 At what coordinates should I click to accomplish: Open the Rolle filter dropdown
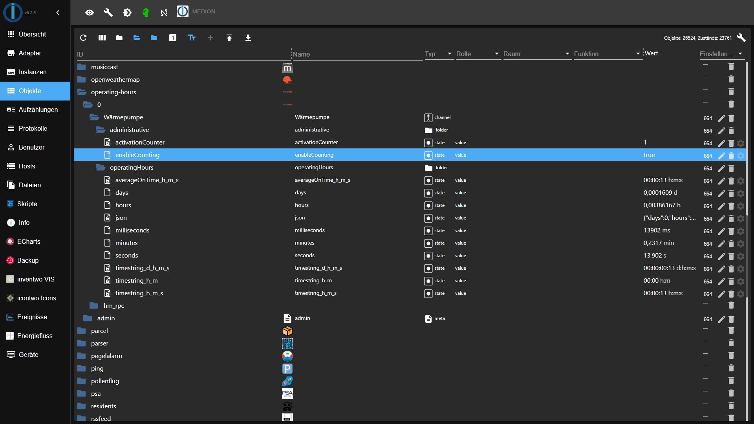tap(478, 54)
